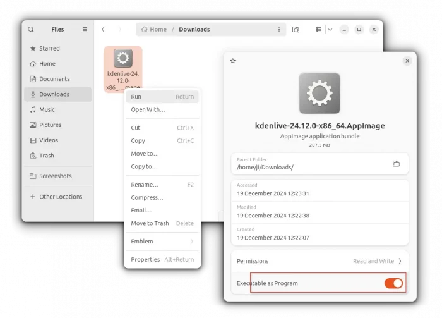Click the search folder camera icon
The width and height of the screenshot is (442, 318).
coord(296,29)
